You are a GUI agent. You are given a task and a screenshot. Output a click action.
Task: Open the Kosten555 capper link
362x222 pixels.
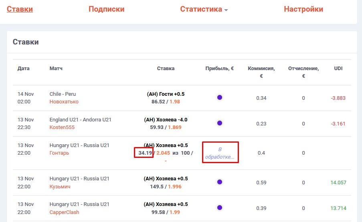click(x=62, y=127)
